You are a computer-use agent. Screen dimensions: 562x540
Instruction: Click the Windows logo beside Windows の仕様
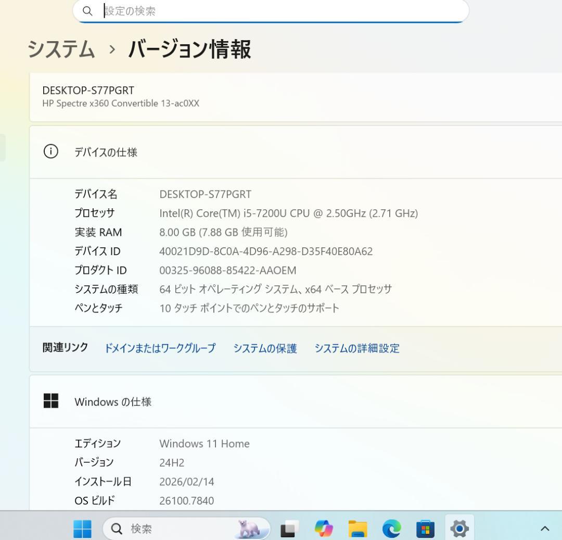click(x=50, y=401)
